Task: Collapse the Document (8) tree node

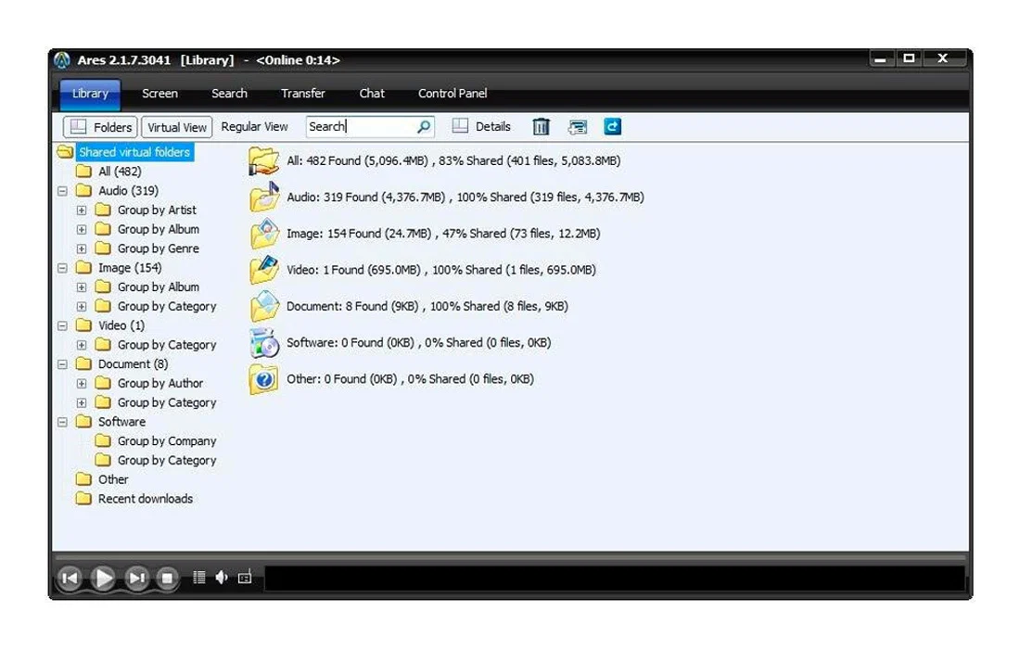Action: [x=62, y=364]
